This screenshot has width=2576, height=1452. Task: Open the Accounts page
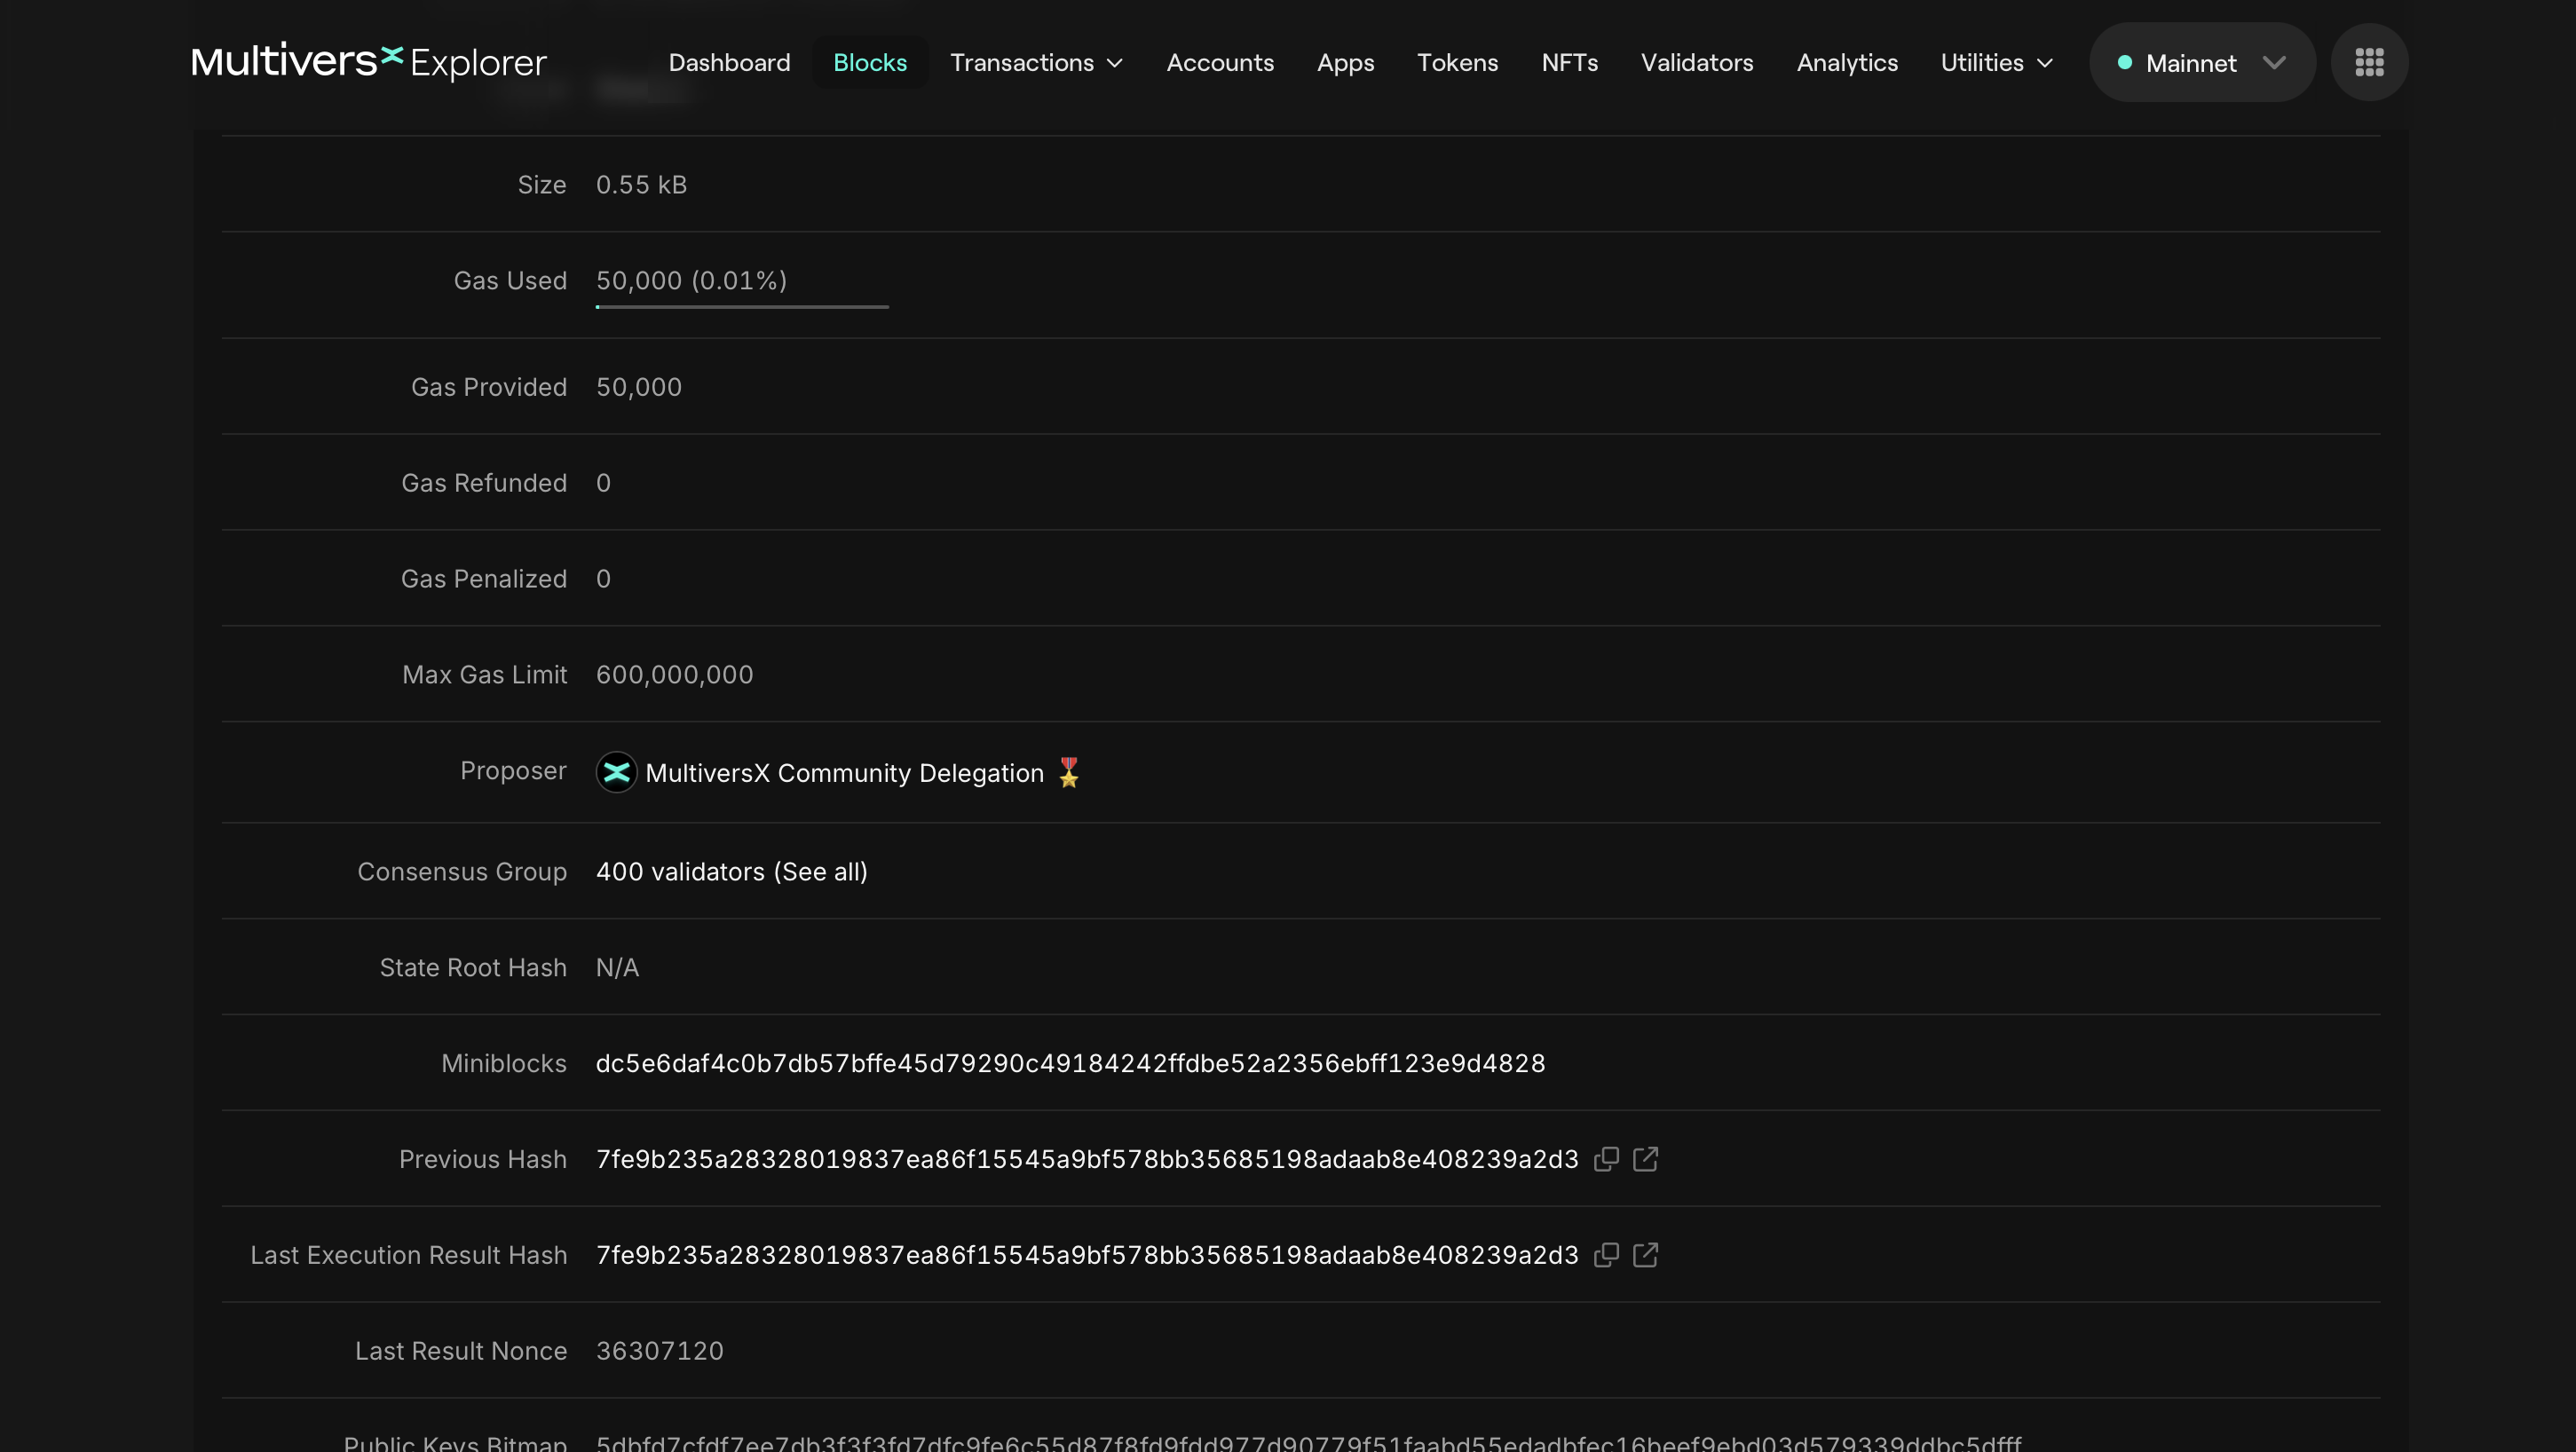(x=1220, y=62)
